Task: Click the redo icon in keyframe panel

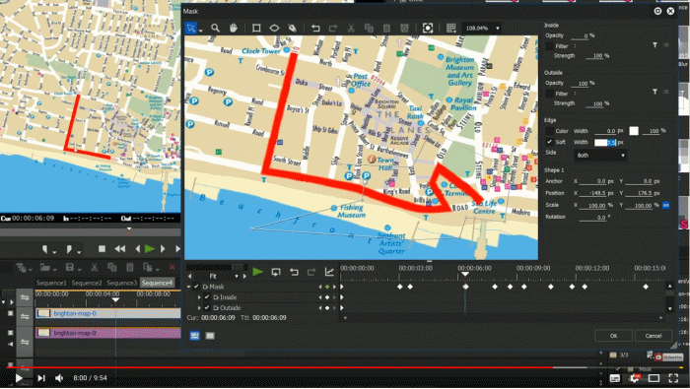Action: pos(311,272)
